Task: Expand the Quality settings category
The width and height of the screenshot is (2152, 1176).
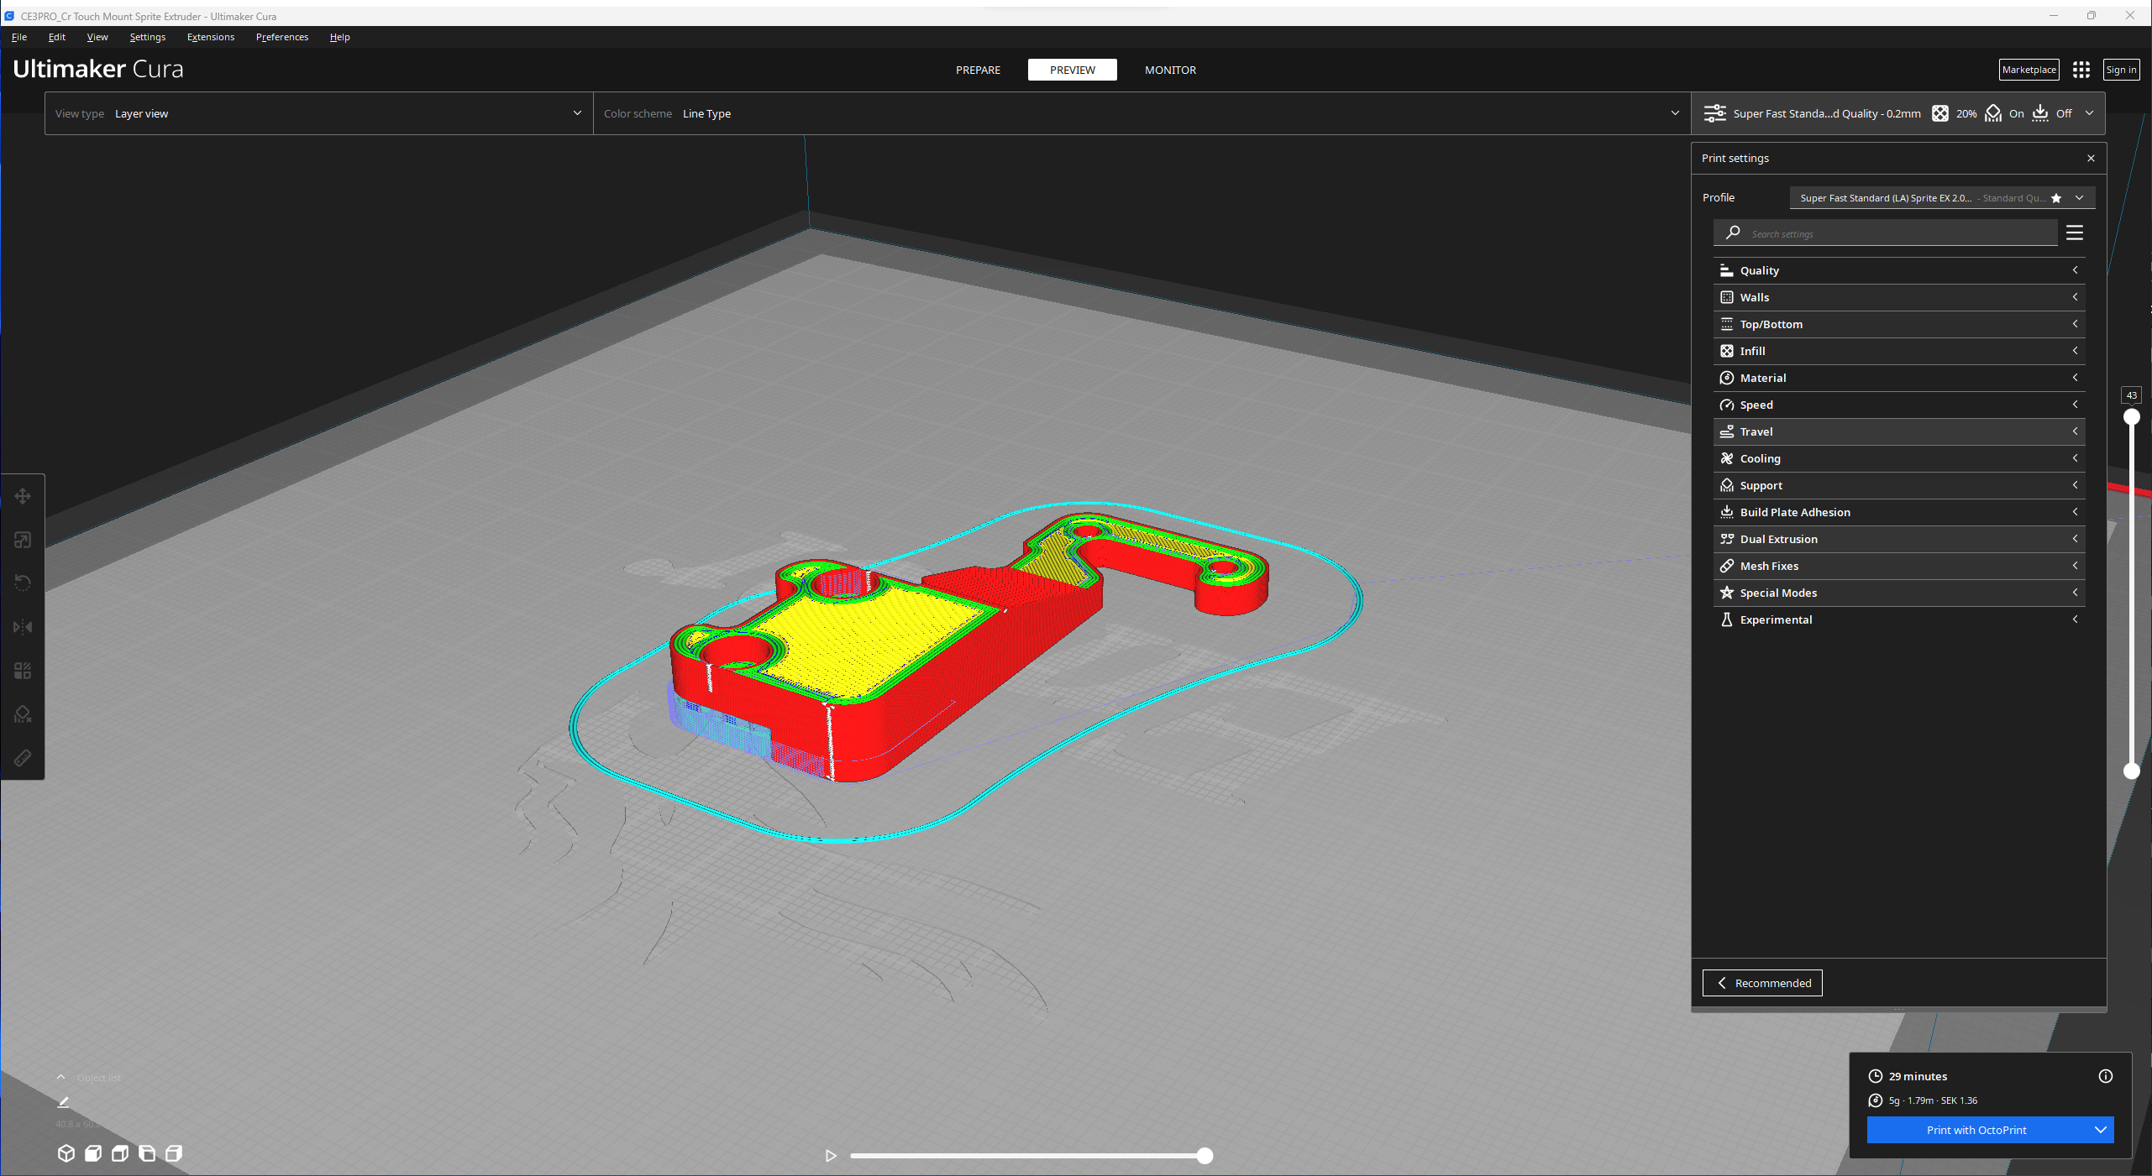Action: pos(1898,270)
